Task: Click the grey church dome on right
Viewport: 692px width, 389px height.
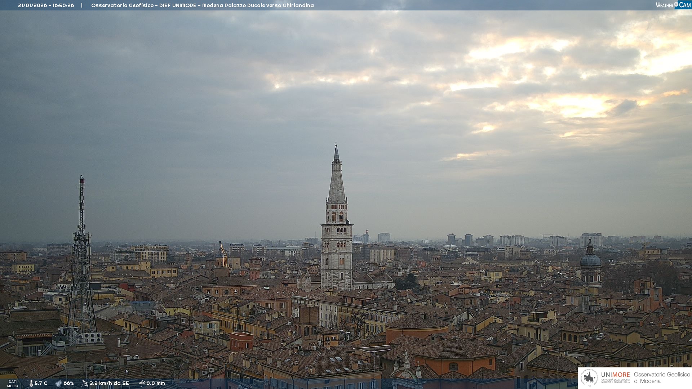Action: (590, 260)
